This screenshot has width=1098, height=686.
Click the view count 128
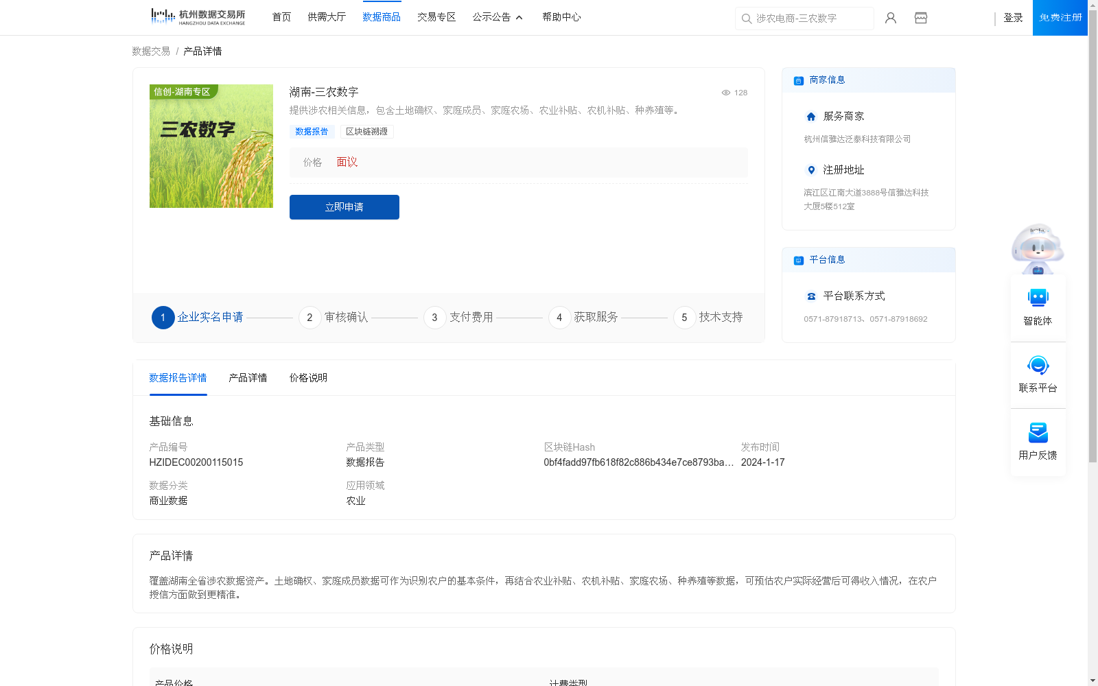click(740, 93)
